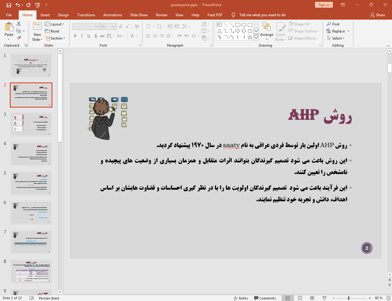Viewport: 392px width, 301px height.
Task: Click the New Slide button
Action: pos(37,32)
